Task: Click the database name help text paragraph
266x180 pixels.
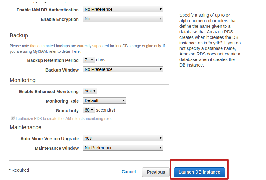Action: (x=210, y=40)
